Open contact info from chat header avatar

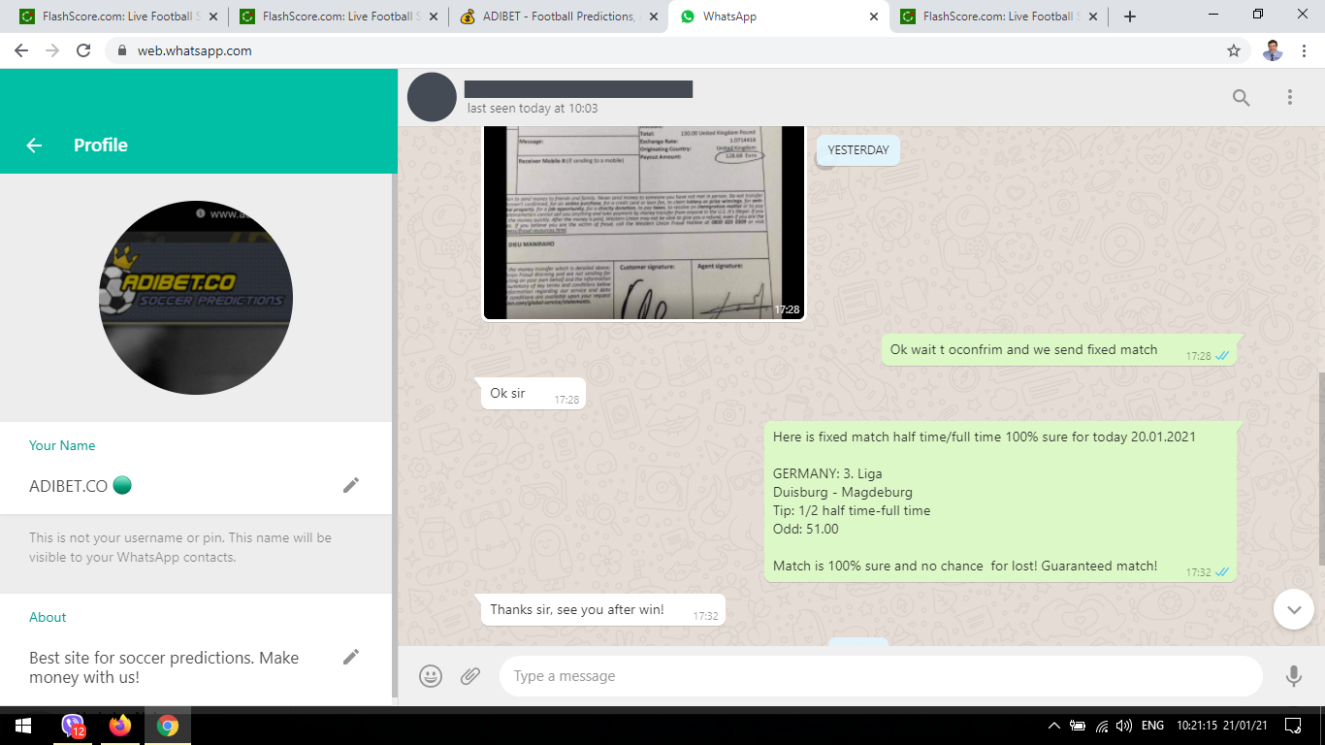(432, 97)
